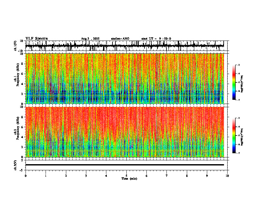Click time axis tick label "1"
Screen dimensions: 256x197
(46, 176)
